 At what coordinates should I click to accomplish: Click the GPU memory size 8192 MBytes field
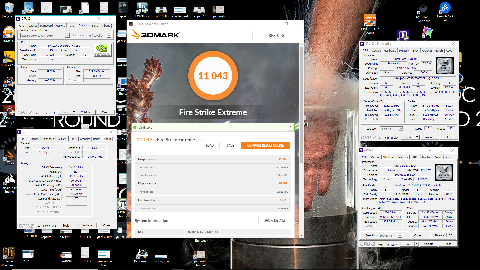coord(96,71)
